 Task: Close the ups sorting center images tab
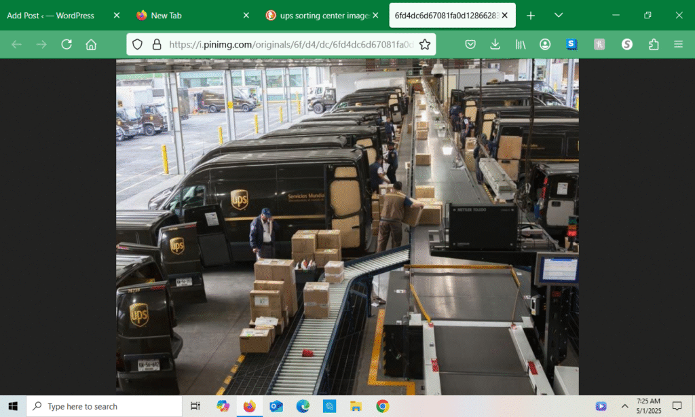pos(375,16)
